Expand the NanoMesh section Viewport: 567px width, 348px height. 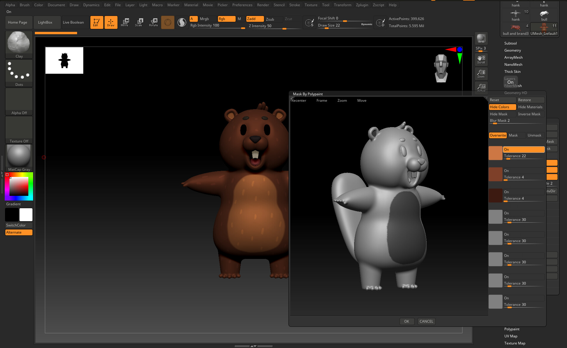[x=513, y=65]
